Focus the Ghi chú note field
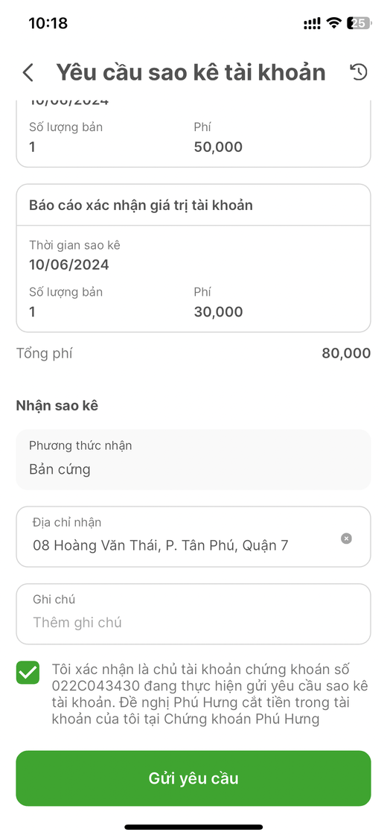The height and width of the screenshot is (838, 387). click(x=193, y=614)
